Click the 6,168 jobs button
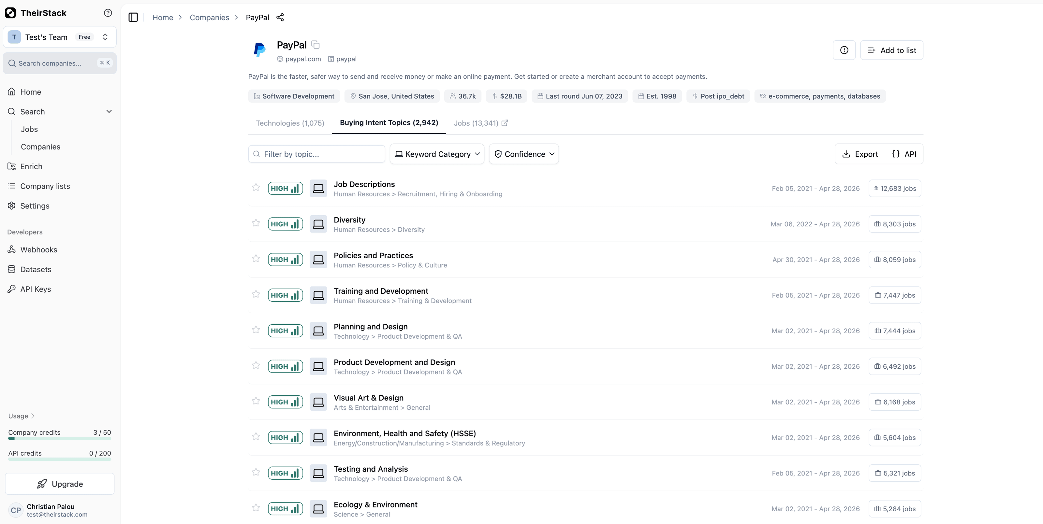 tap(895, 402)
